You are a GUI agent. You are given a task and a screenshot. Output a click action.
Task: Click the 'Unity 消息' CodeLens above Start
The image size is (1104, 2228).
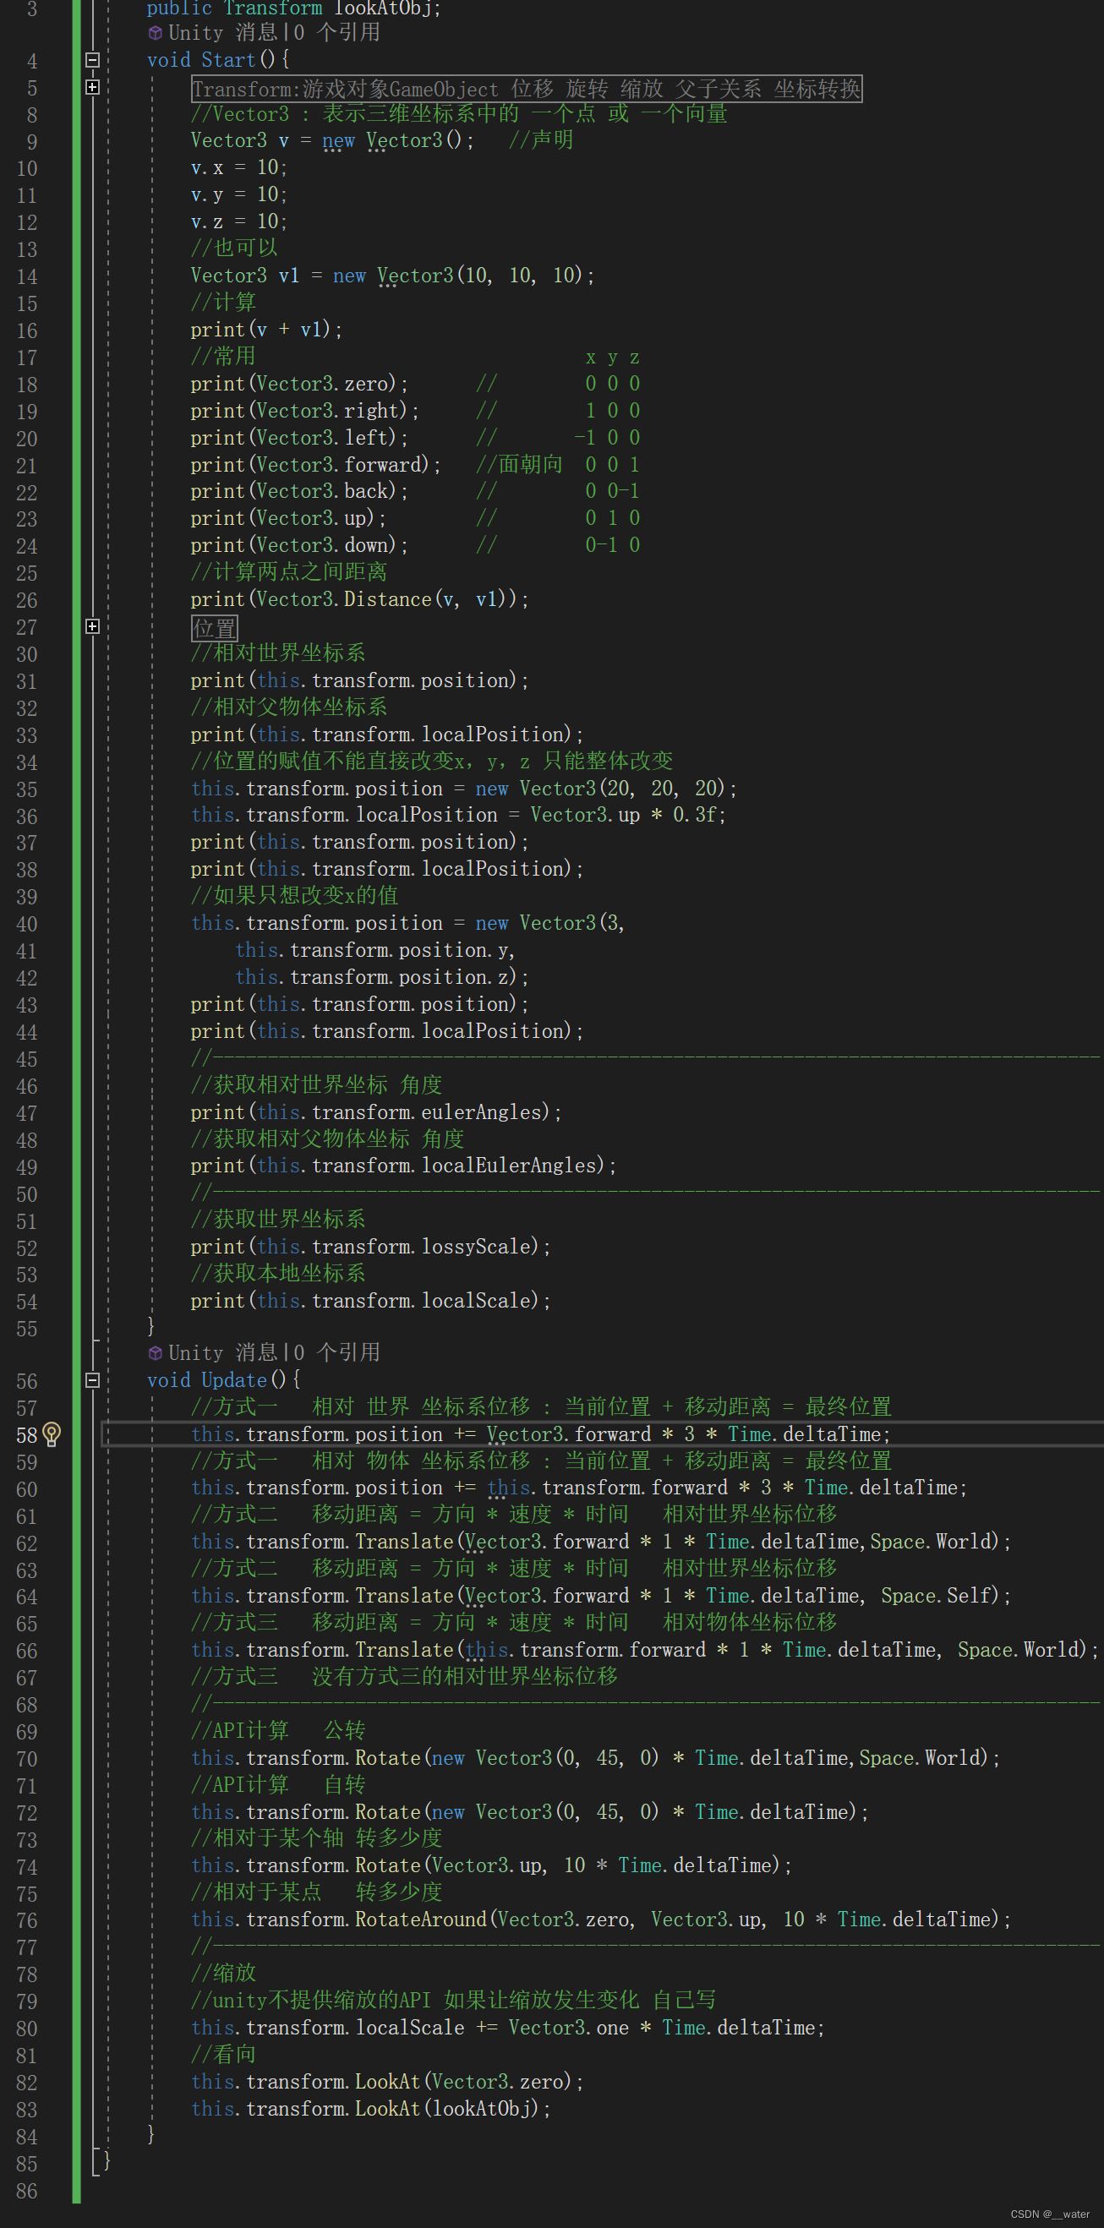(x=222, y=33)
